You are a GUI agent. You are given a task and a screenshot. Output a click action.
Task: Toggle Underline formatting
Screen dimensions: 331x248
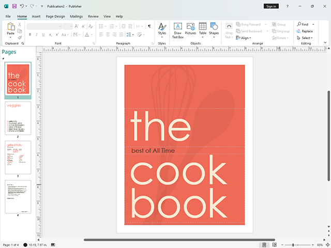point(43,35)
